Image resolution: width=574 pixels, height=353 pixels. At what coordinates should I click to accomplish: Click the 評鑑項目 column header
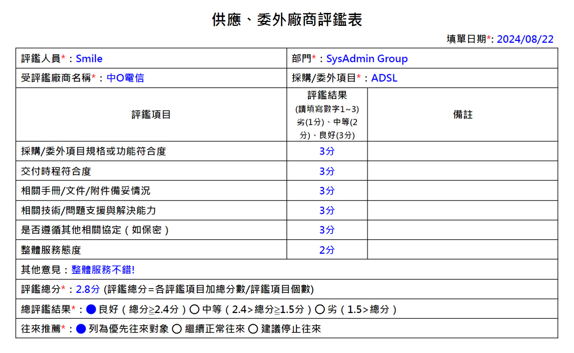tap(151, 114)
